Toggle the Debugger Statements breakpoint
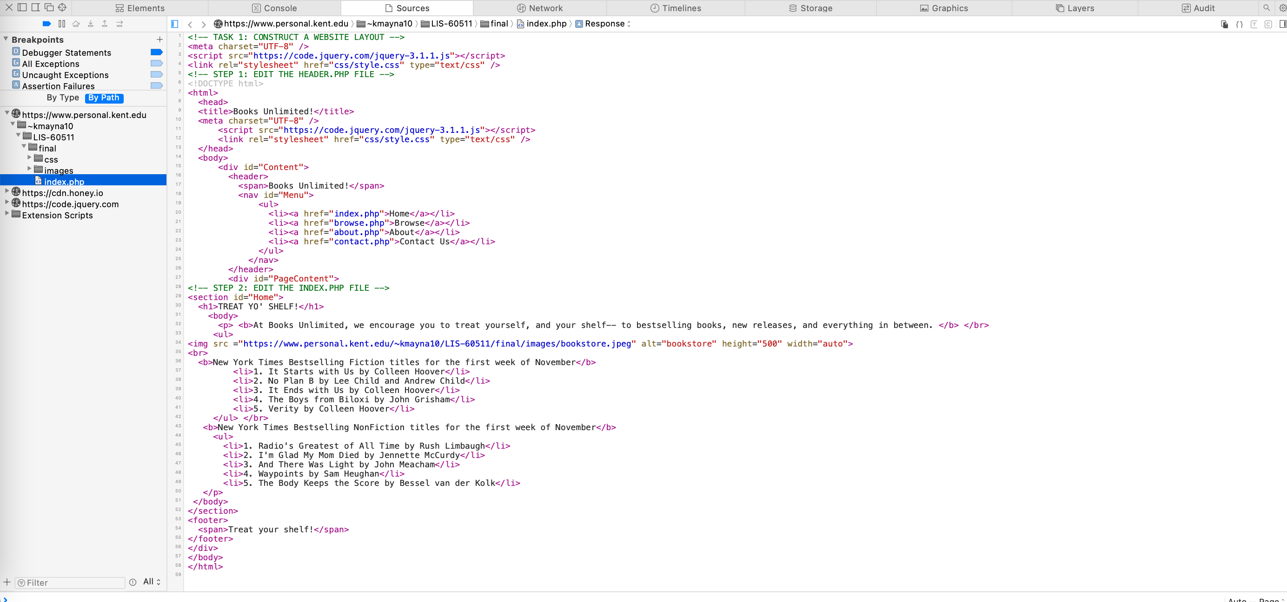 tap(156, 52)
